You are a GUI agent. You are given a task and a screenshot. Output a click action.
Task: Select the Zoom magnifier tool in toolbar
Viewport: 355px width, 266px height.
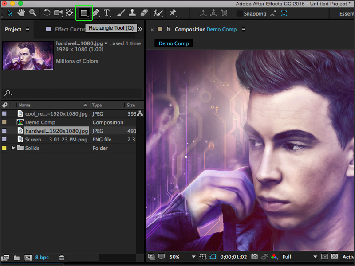(x=33, y=13)
